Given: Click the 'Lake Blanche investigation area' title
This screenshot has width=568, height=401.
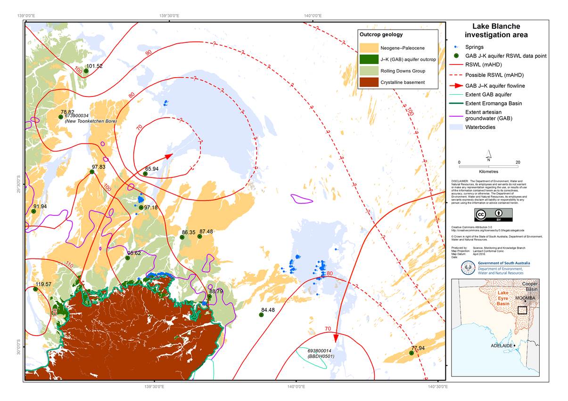Looking at the screenshot, I should [496, 31].
